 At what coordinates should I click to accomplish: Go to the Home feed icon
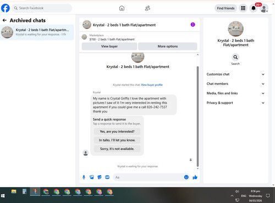pyautogui.click(x=122, y=8)
